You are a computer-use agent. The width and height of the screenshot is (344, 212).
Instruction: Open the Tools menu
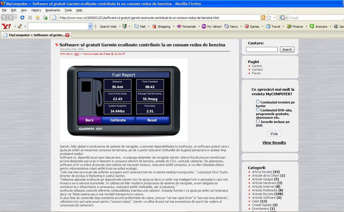68,10
